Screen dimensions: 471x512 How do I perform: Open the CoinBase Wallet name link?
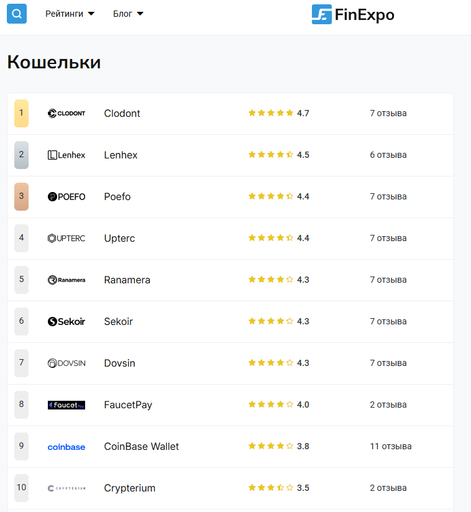pyautogui.click(x=141, y=446)
